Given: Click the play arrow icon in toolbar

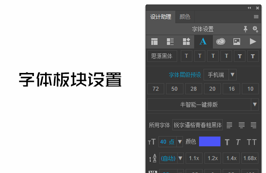Looking at the screenshot, I should pos(253,41).
